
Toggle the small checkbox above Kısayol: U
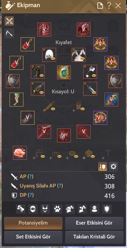(x=63, y=85)
